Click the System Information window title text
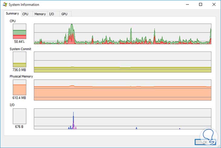 click(24, 5)
